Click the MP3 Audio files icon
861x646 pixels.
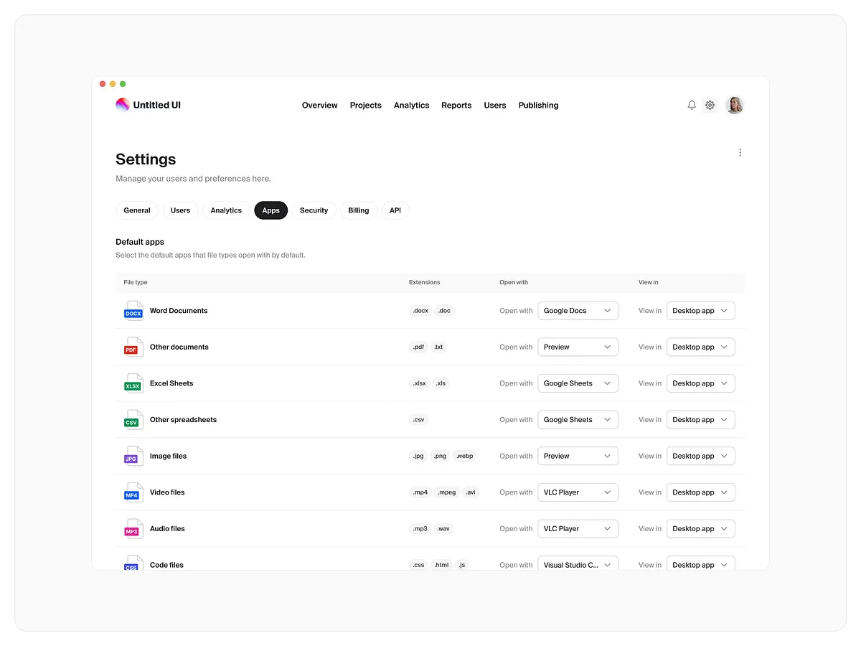pos(133,528)
